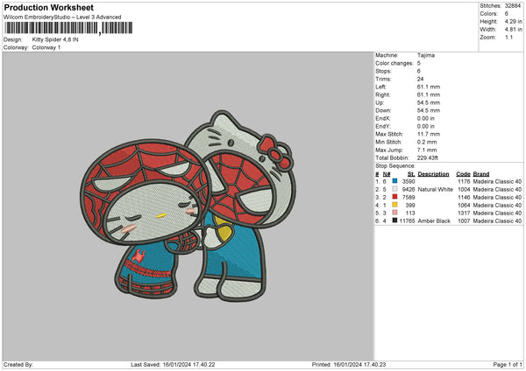Viewport: 526px width, 371px height.
Task: Click the 'Brand' column header
Action: [x=481, y=174]
